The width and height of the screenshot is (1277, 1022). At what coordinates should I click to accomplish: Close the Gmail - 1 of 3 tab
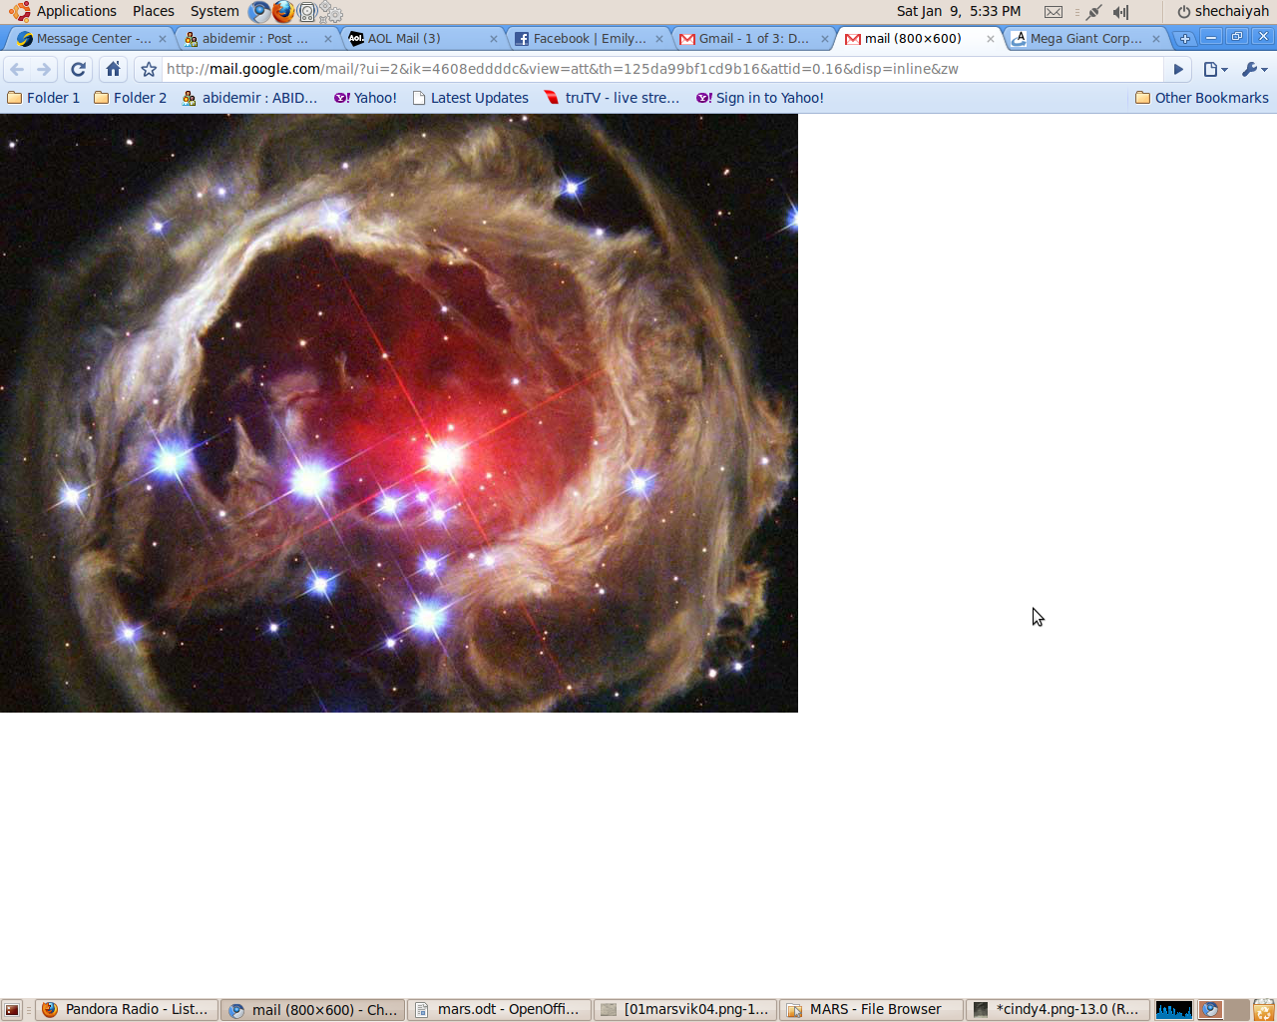click(x=824, y=39)
